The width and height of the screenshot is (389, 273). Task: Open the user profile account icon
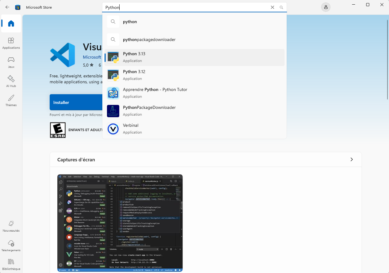tap(326, 7)
